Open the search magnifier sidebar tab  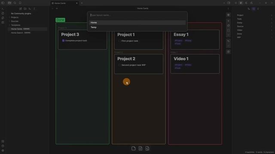15,3
